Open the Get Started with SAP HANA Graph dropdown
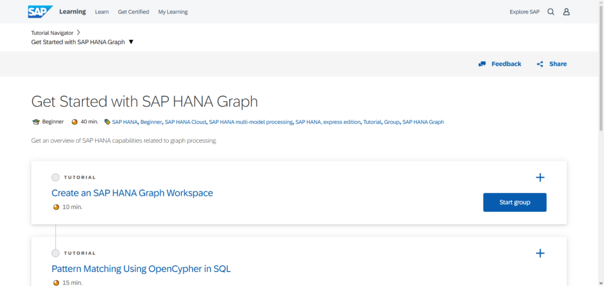Screen dimensions: 604x286 131,42
